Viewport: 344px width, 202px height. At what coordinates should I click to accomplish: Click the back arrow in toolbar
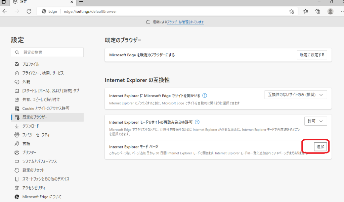click(5, 11)
